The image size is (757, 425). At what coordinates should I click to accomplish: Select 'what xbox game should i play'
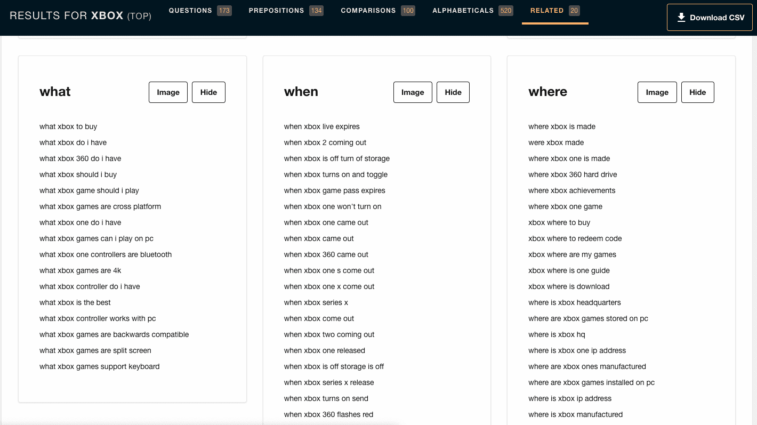pos(89,190)
